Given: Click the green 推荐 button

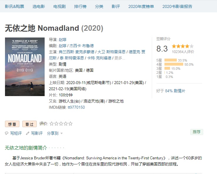Looking at the screenshot, I should click(x=196, y=132).
